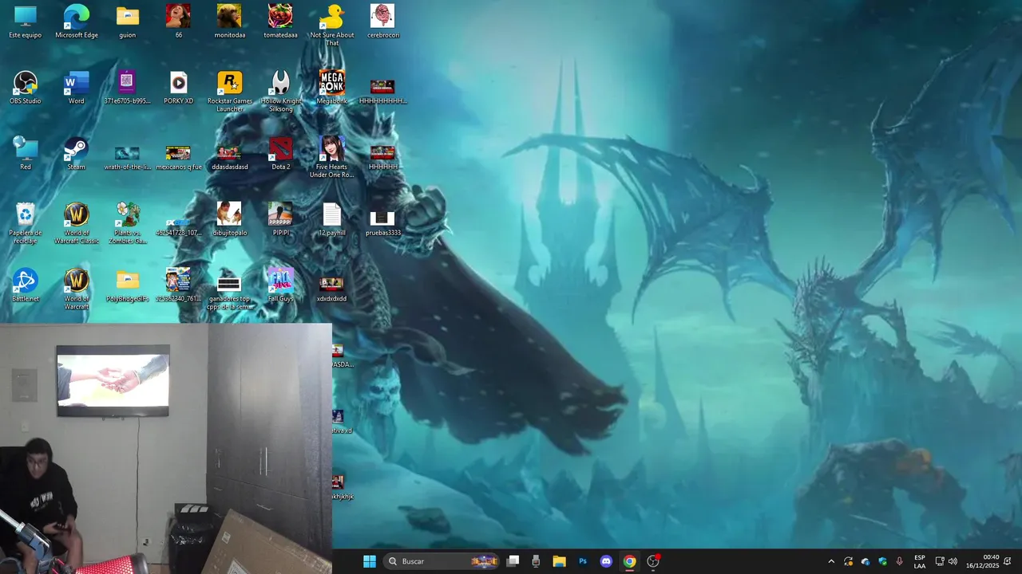
Task: Open Discord from the taskbar
Action: (x=606, y=561)
